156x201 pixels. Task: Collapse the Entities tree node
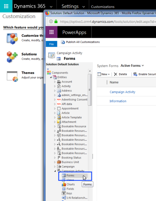(51, 77)
